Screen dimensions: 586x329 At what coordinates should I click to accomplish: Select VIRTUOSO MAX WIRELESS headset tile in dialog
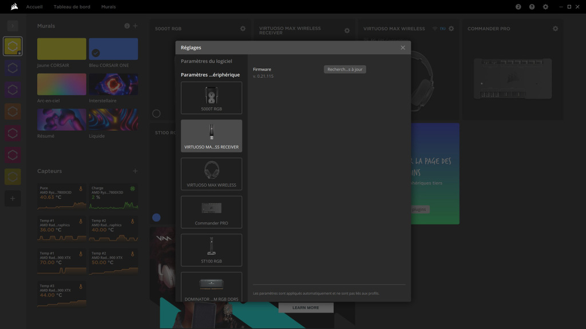tap(212, 174)
